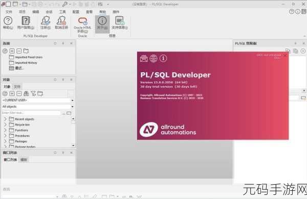This screenshot has width=307, height=199.
Task: Refresh the 对象 object browser
Action: click(5, 93)
